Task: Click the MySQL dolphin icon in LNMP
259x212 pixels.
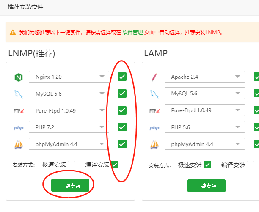Action: 18,94
